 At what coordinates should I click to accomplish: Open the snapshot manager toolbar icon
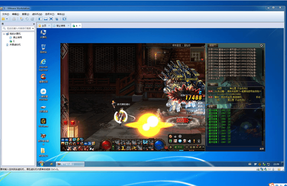click(x=32, y=19)
